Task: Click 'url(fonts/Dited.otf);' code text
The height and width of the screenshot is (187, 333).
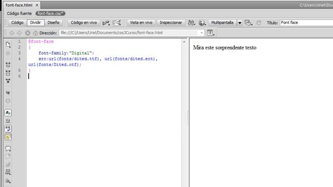Action: point(55,64)
